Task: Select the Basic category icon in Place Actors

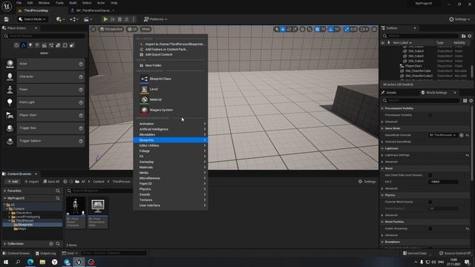Action: [x=24, y=45]
